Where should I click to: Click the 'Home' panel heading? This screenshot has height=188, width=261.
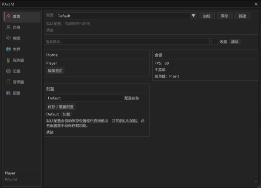[x=52, y=55]
